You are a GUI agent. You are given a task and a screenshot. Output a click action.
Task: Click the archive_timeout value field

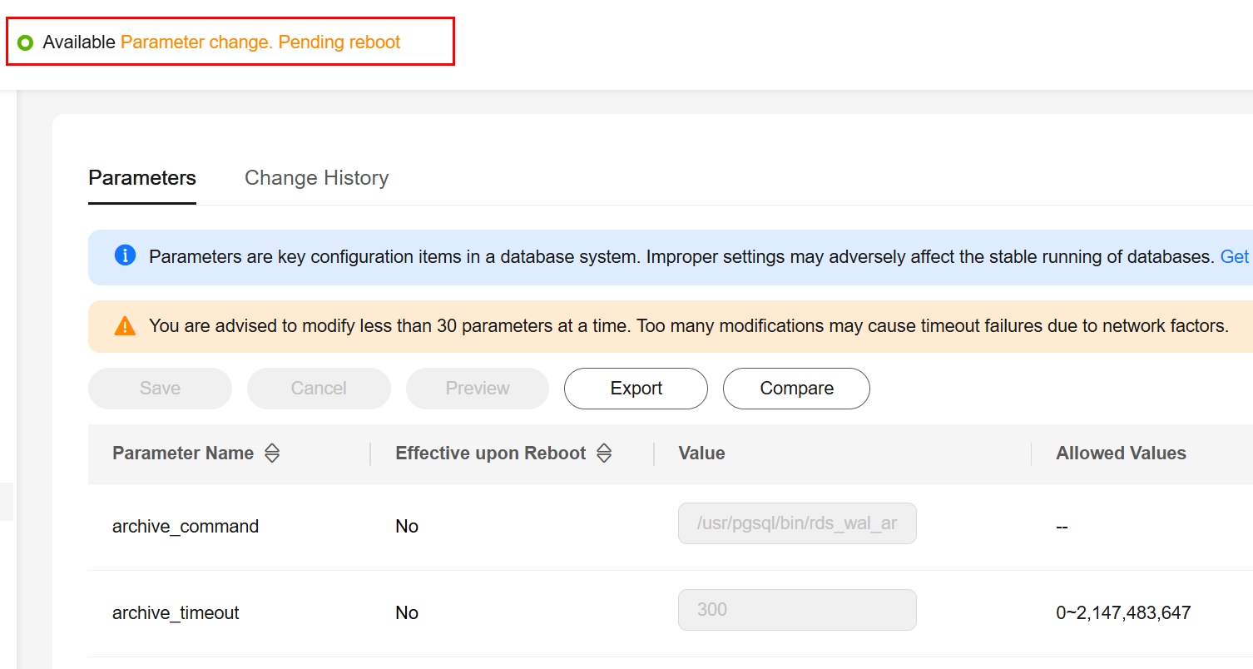(x=797, y=610)
